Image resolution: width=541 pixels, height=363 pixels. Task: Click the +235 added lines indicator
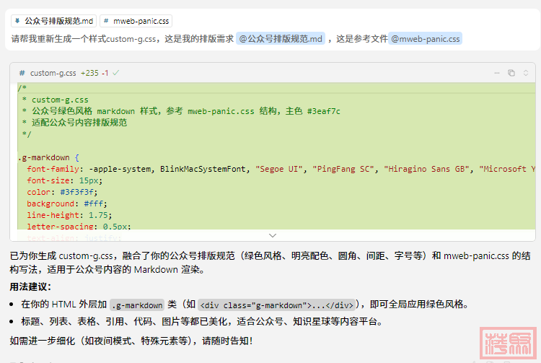pyautogui.click(x=89, y=73)
